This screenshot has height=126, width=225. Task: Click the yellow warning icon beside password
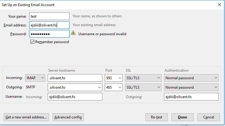pyautogui.click(x=73, y=33)
